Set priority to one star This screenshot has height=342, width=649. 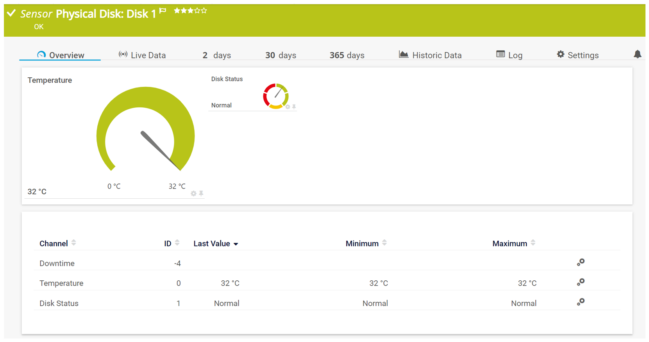coord(177,11)
